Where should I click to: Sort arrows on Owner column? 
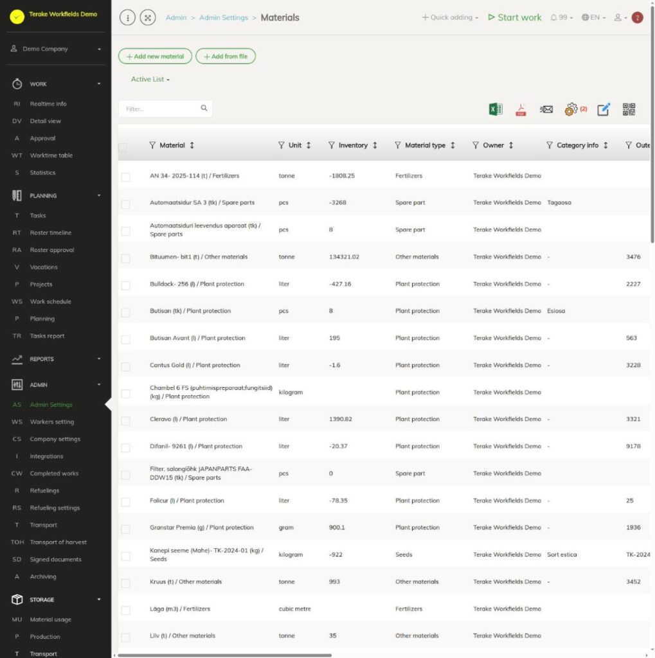coord(511,145)
